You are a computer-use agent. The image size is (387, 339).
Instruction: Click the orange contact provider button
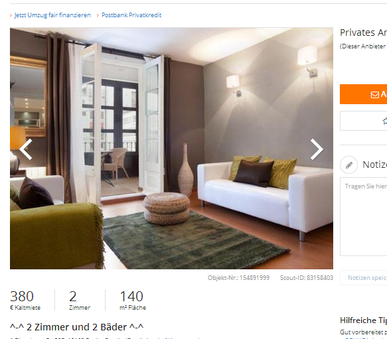[x=363, y=94]
